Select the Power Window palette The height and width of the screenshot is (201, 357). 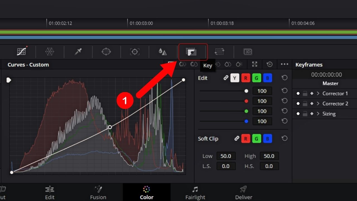(x=106, y=52)
